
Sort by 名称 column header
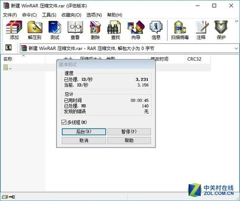24,59
